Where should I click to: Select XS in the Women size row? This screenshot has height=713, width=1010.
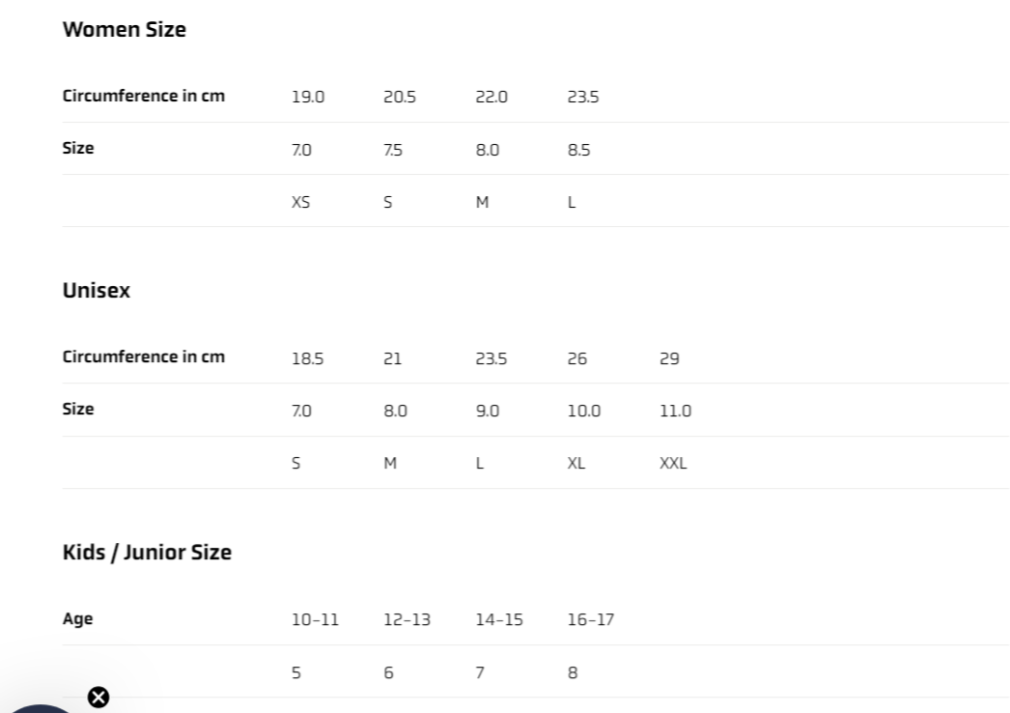[x=300, y=203]
